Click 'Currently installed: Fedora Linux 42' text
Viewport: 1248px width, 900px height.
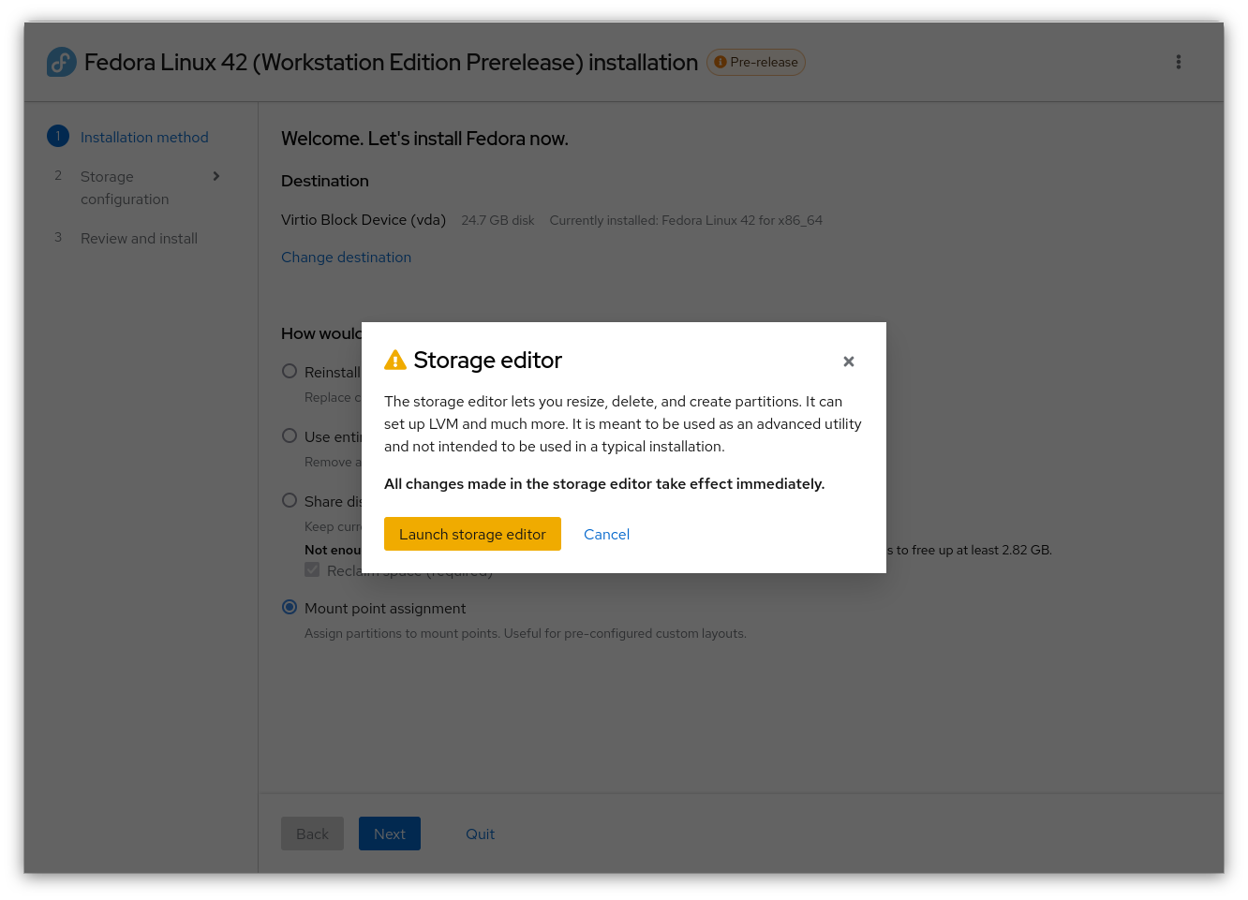click(x=686, y=220)
